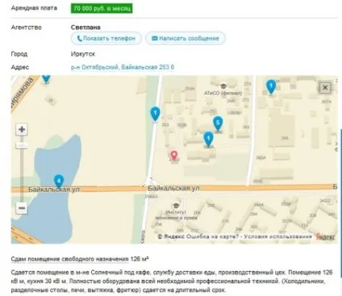Select the red location pin on the map

click(x=174, y=155)
